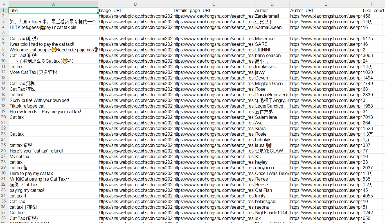
Task: Select column A header
Action: [53, 4]
